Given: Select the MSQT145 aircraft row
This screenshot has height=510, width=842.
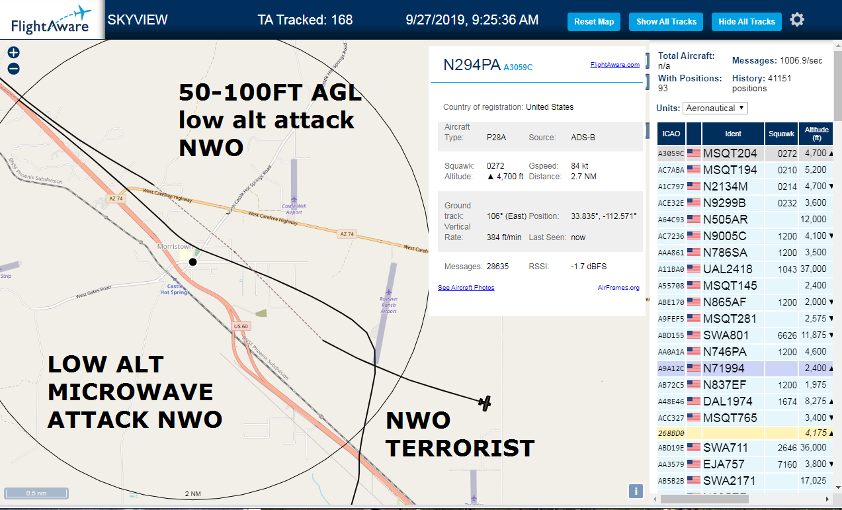Looking at the screenshot, I should pos(746,286).
